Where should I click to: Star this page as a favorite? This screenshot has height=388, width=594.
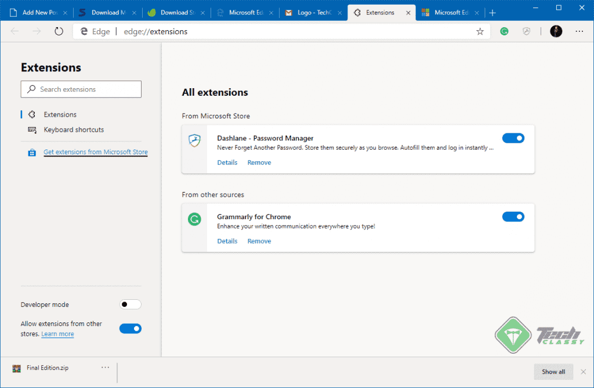tap(480, 31)
